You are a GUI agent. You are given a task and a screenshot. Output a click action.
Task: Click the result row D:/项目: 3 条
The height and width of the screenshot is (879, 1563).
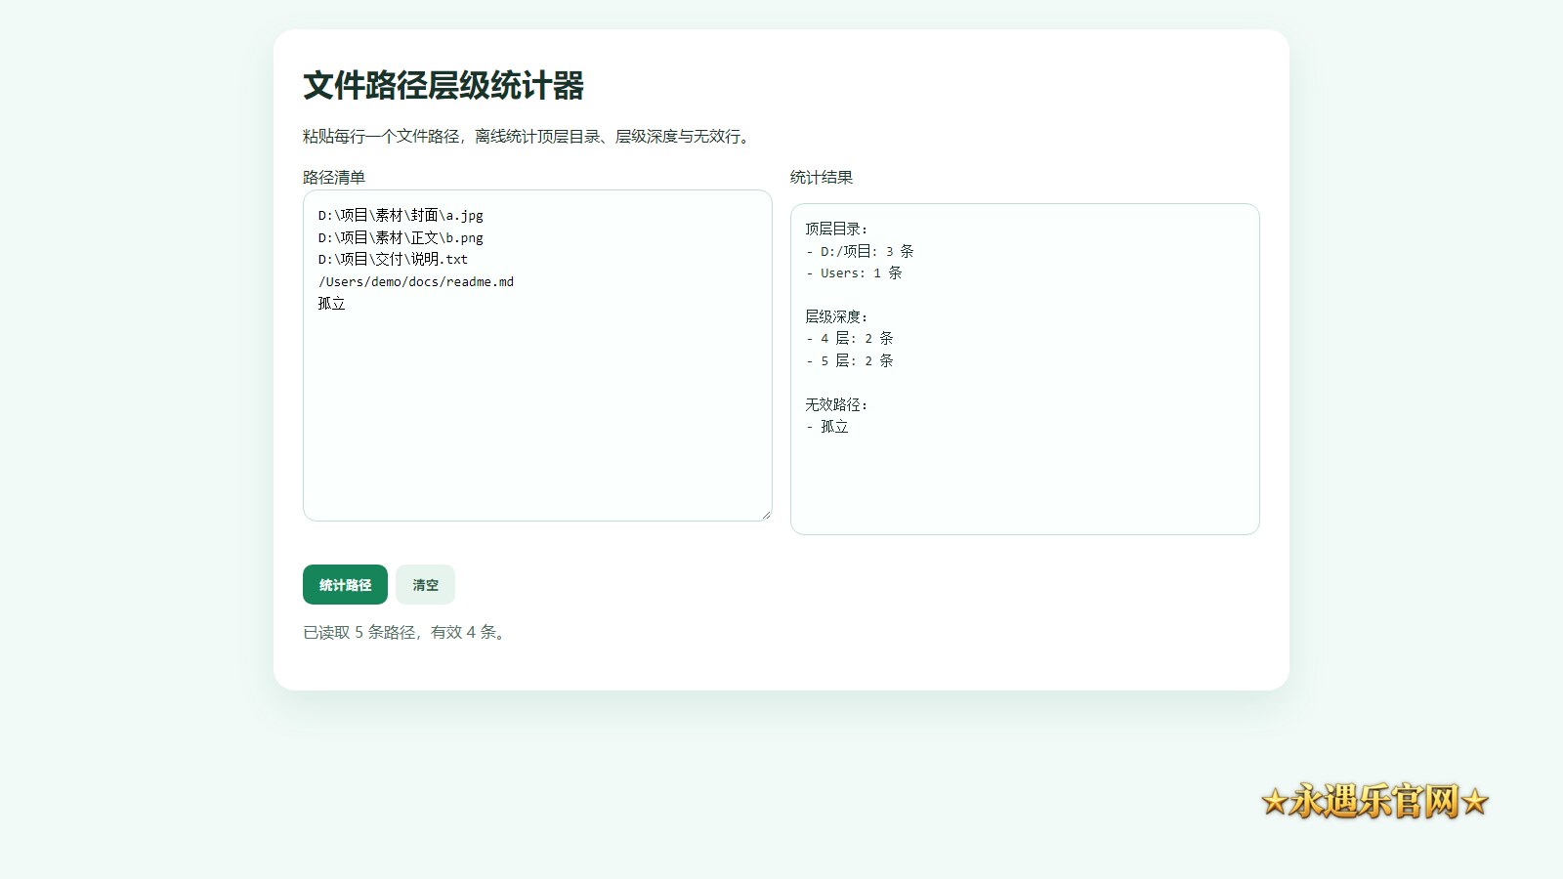pyautogui.click(x=860, y=251)
